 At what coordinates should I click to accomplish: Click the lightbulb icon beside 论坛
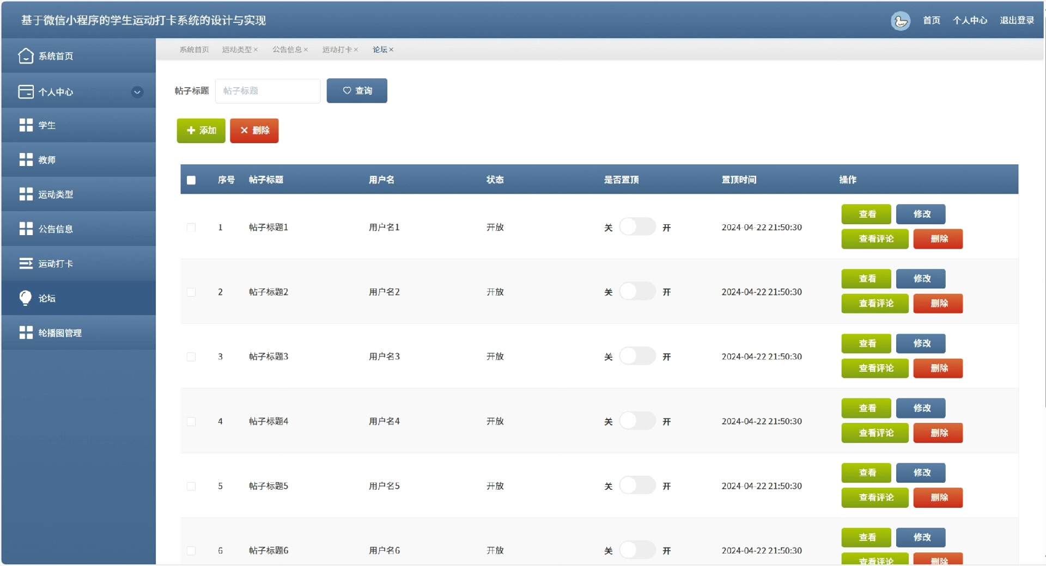[26, 298]
